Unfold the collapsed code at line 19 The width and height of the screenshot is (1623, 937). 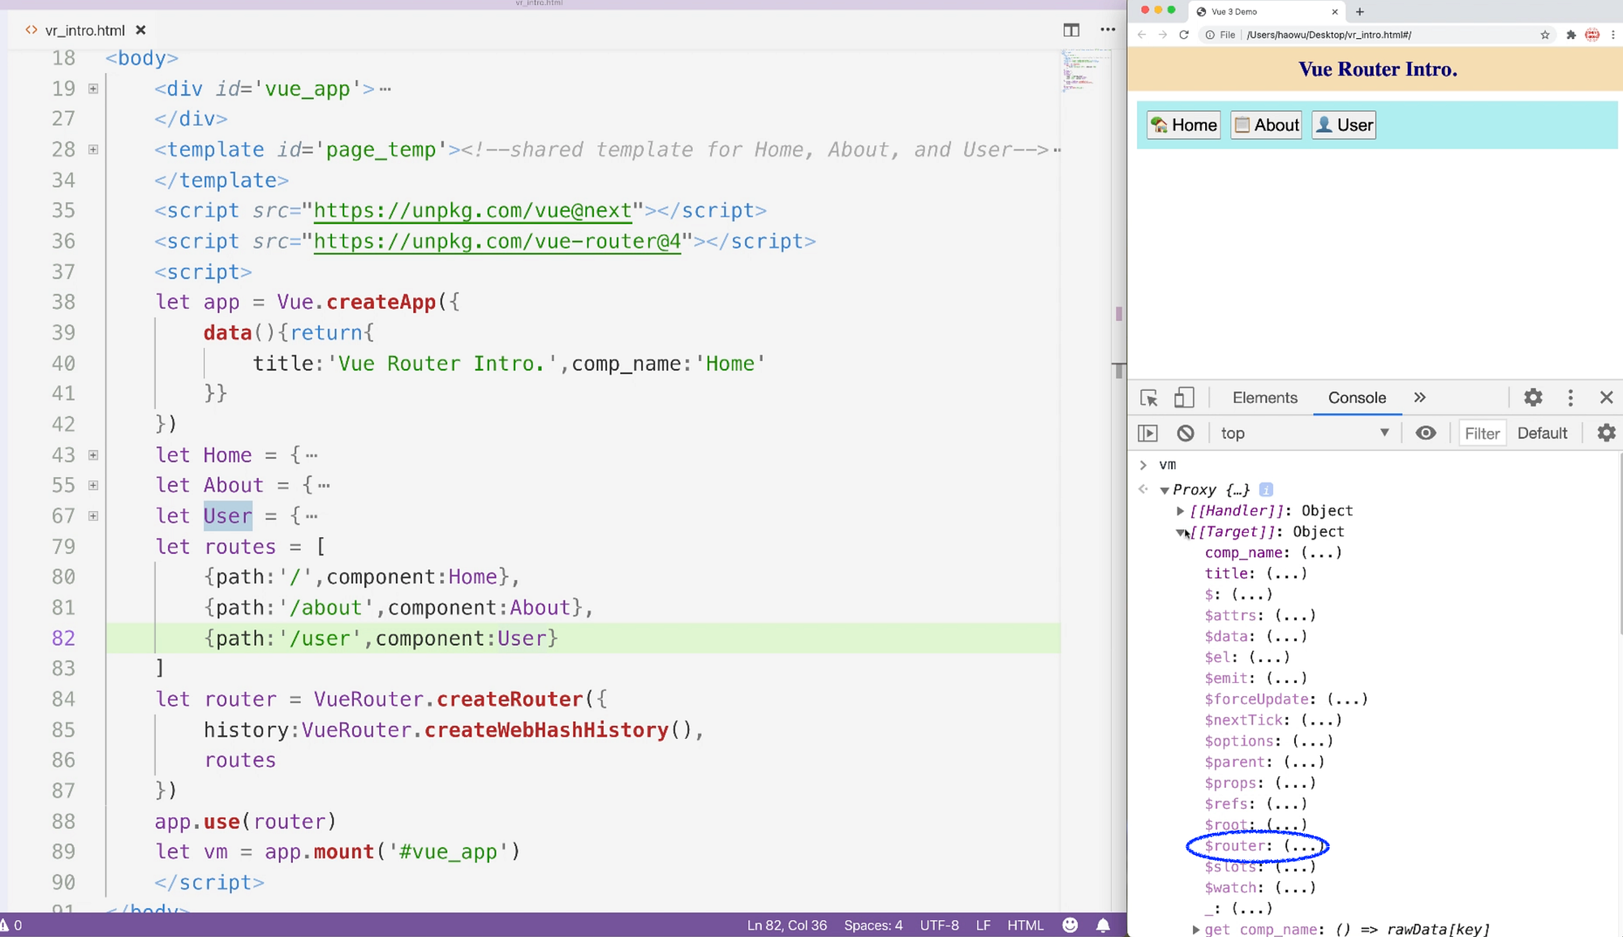pos(93,88)
